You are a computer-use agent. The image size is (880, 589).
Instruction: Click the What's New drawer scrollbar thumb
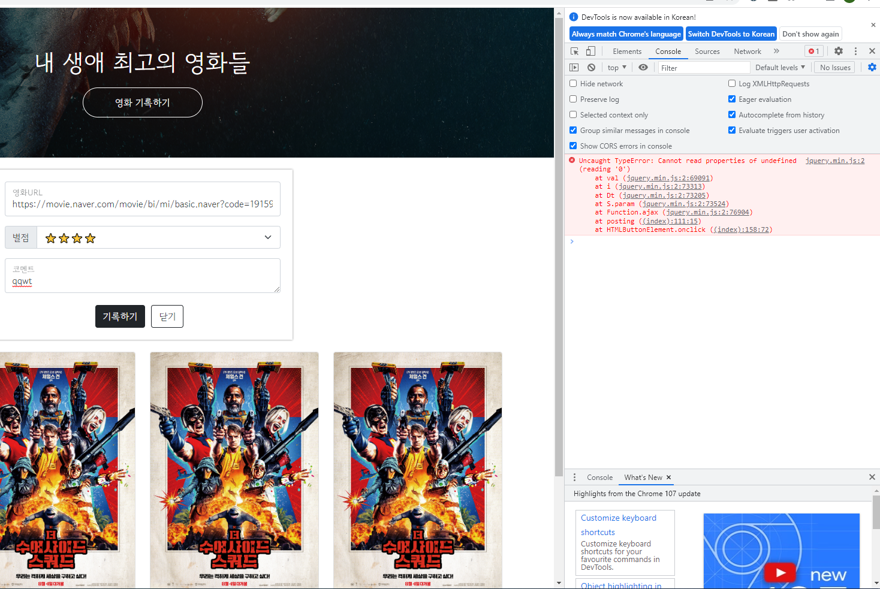pyautogui.click(x=876, y=512)
